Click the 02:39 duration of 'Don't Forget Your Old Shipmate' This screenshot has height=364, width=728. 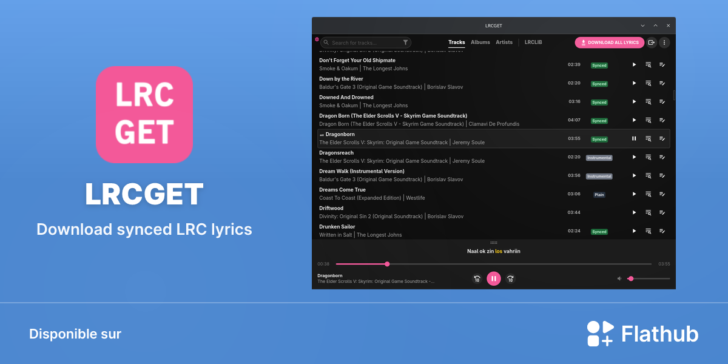click(x=574, y=64)
